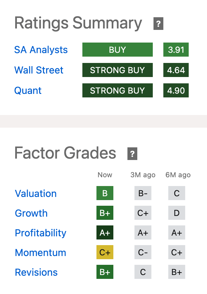Click the Quant STRONG BUY badge
The image size is (207, 294).
click(x=117, y=90)
